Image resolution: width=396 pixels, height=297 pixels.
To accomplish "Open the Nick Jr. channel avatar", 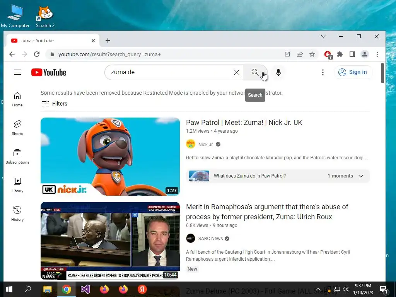I will point(191,144).
